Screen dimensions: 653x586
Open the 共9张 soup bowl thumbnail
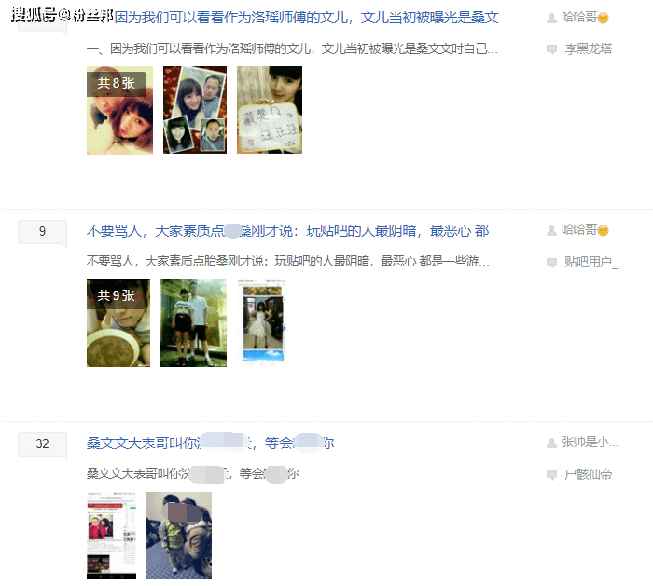tap(118, 323)
